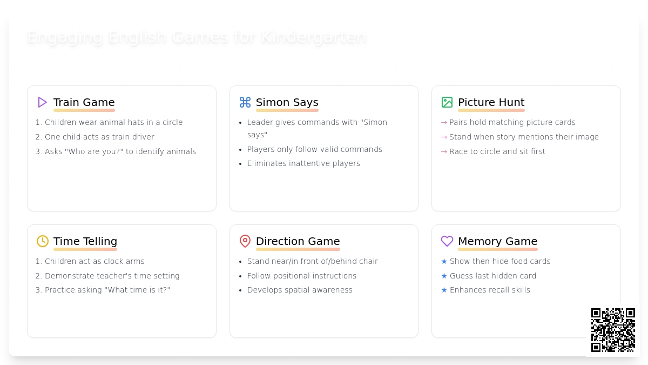Click the Memory Game heading text
This screenshot has width=648, height=365.
pos(498,241)
